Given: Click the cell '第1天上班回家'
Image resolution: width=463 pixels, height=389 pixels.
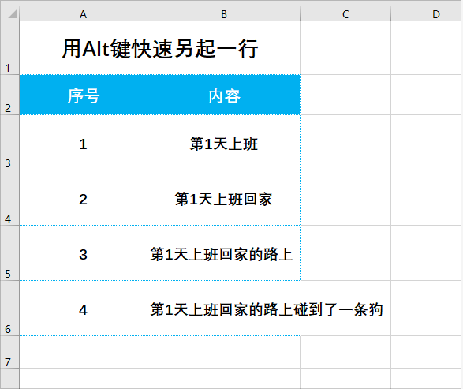Looking at the screenshot, I should pyautogui.click(x=223, y=197).
